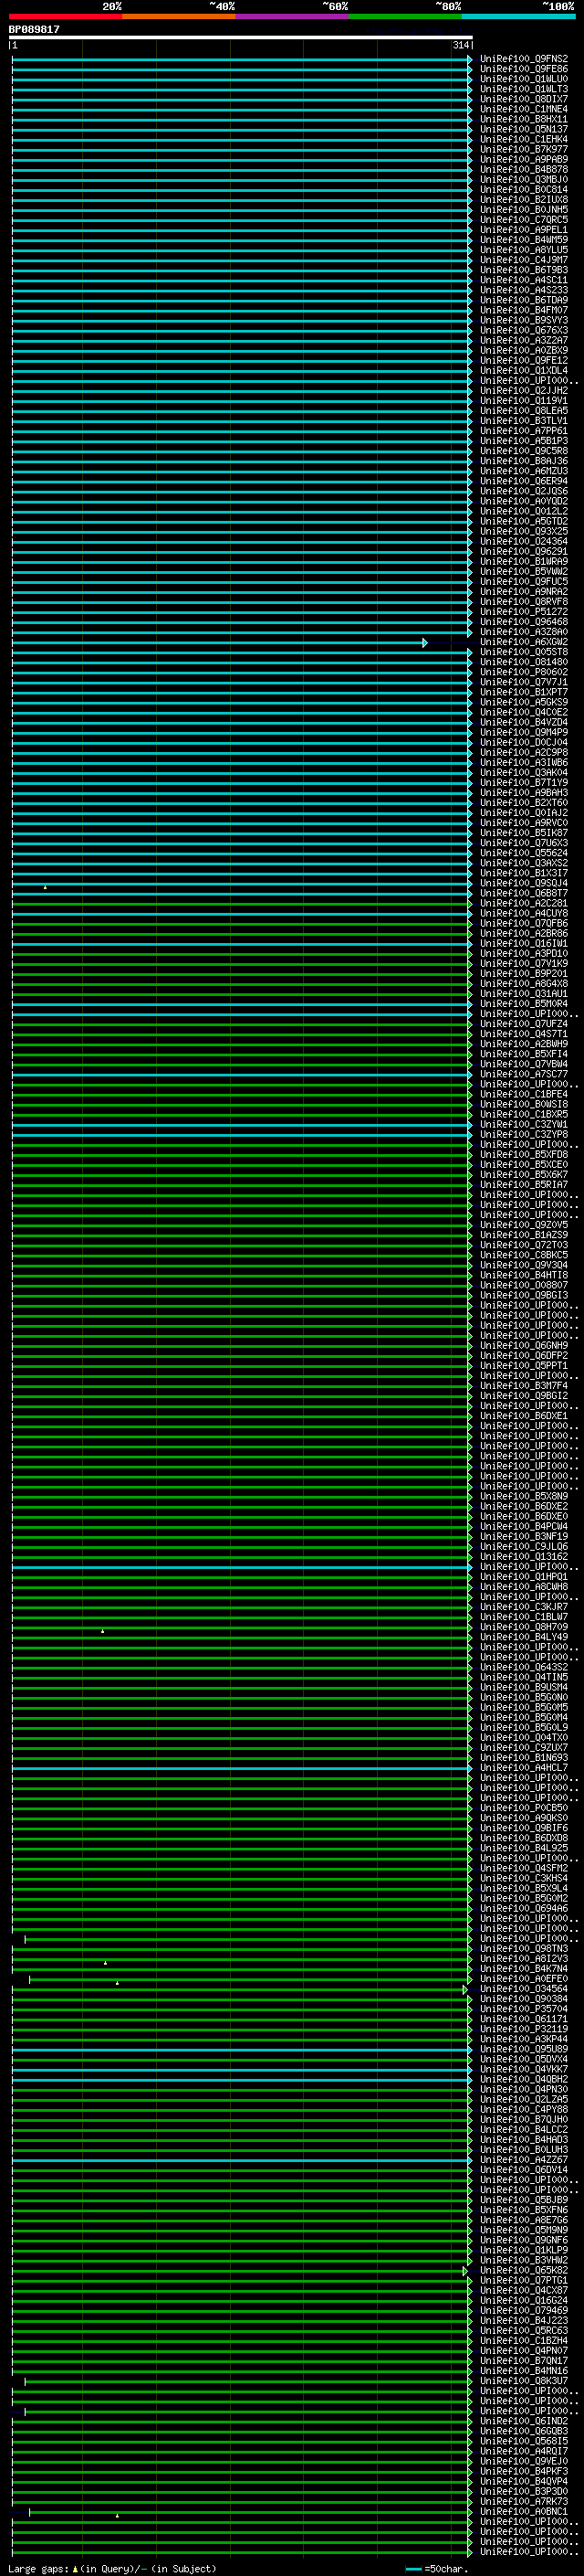The width and height of the screenshot is (584, 2576).
Task: Click label UniRef100_A4S233
Action: (524, 290)
